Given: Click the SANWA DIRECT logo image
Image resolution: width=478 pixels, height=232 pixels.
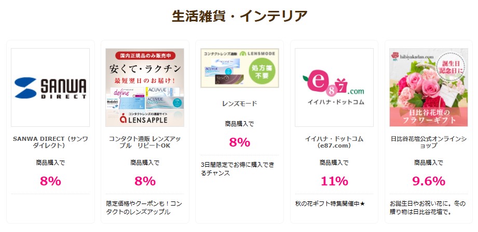Looking at the screenshot, I should tap(50, 88).
